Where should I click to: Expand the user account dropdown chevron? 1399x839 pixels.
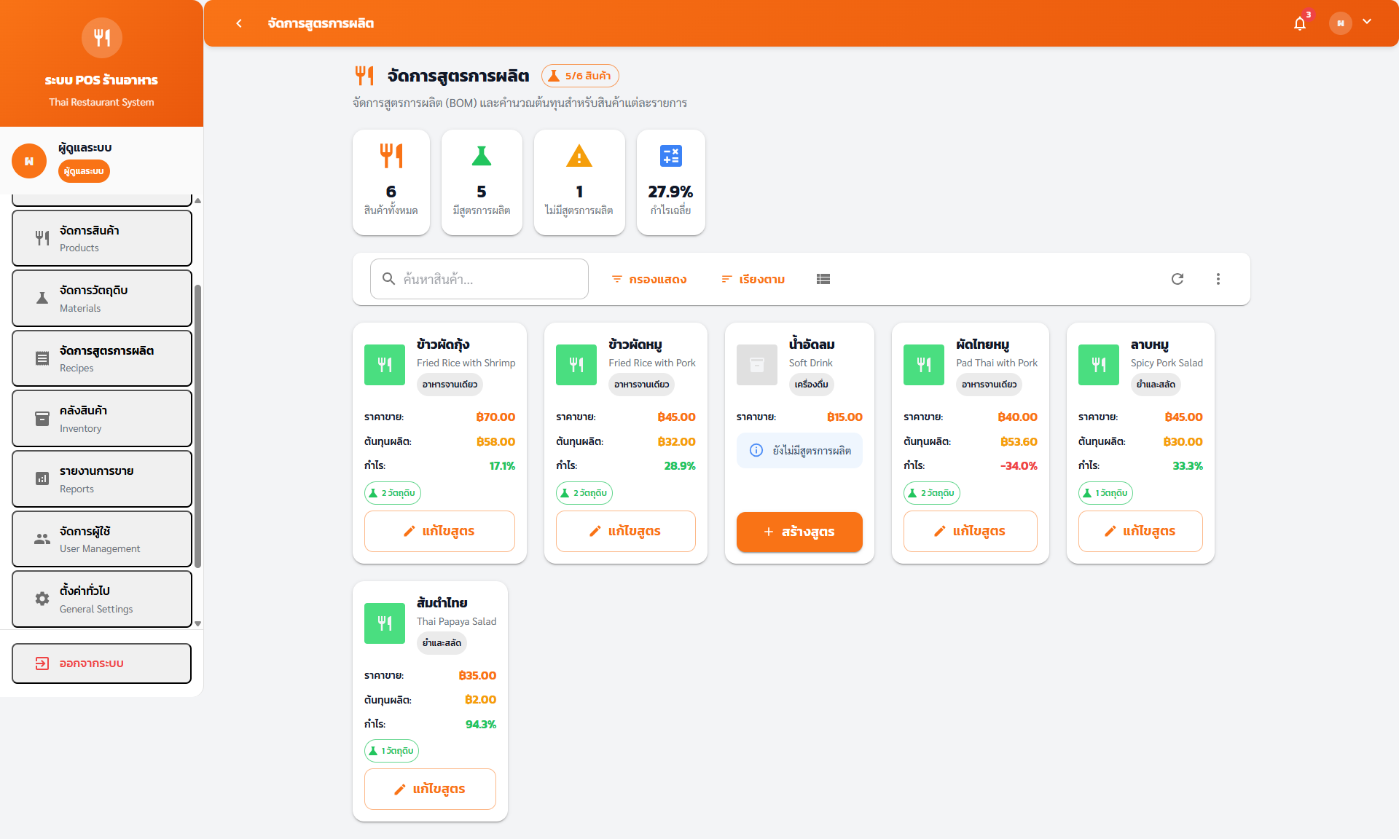(1367, 22)
